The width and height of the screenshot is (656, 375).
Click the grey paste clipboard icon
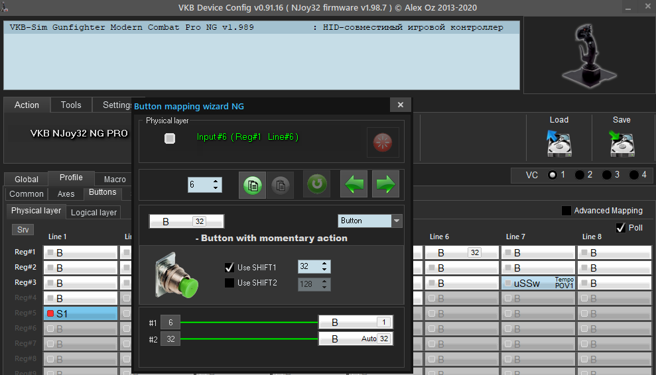point(281,185)
